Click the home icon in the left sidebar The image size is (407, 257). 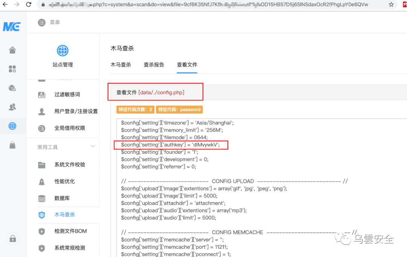tap(12, 50)
